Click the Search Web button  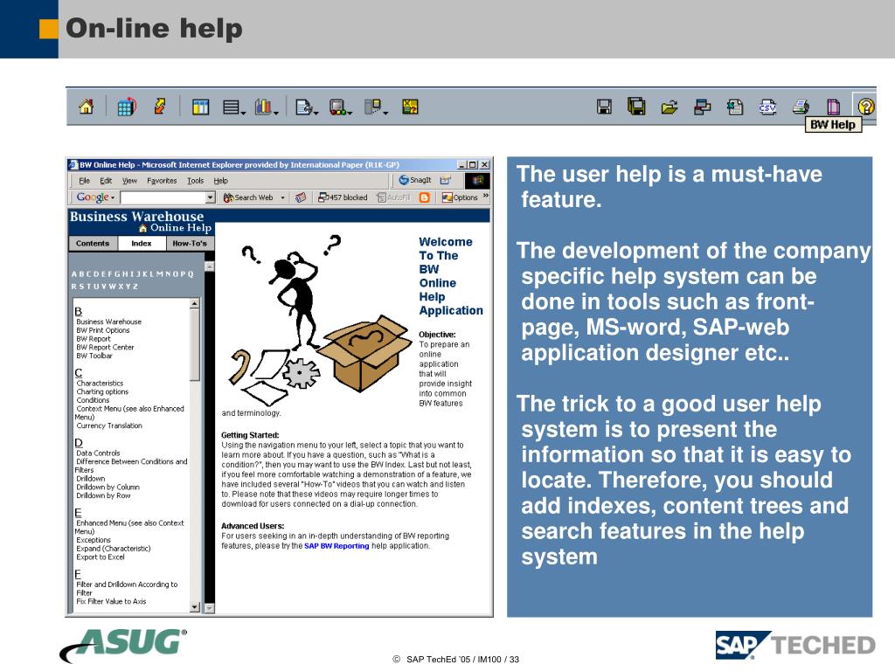(248, 197)
